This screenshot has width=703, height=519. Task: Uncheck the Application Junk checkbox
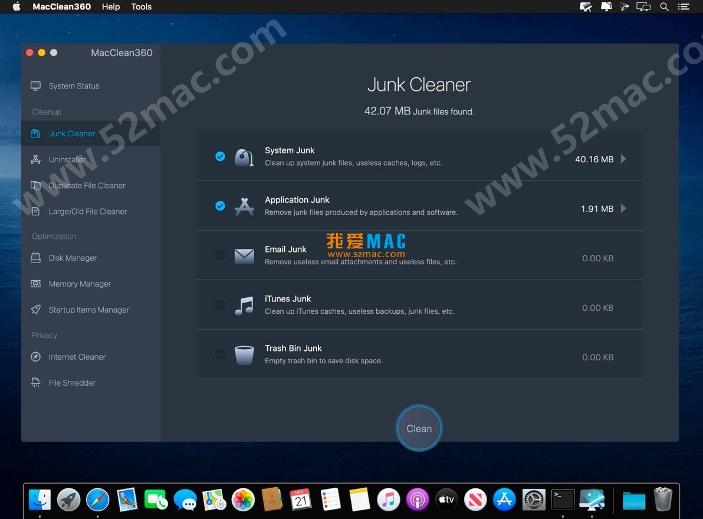[x=220, y=206]
